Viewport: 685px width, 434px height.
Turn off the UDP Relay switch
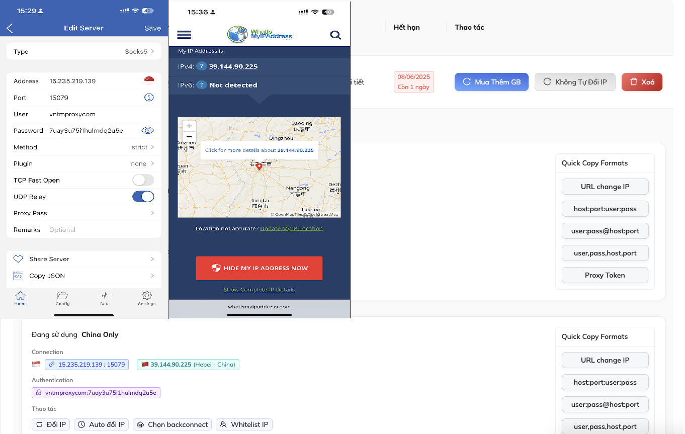click(143, 197)
